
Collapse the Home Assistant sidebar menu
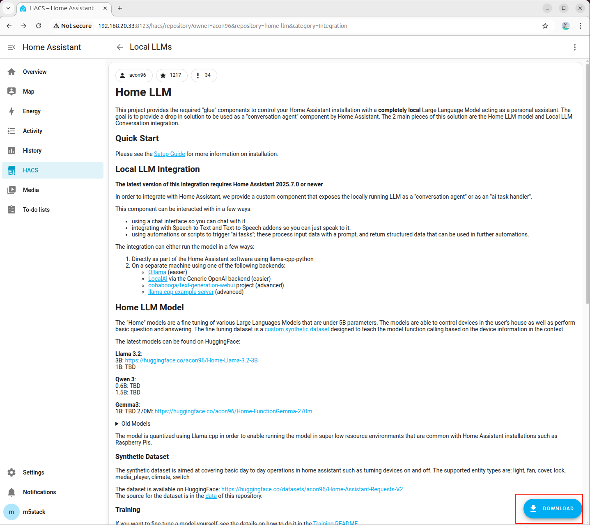[11, 47]
